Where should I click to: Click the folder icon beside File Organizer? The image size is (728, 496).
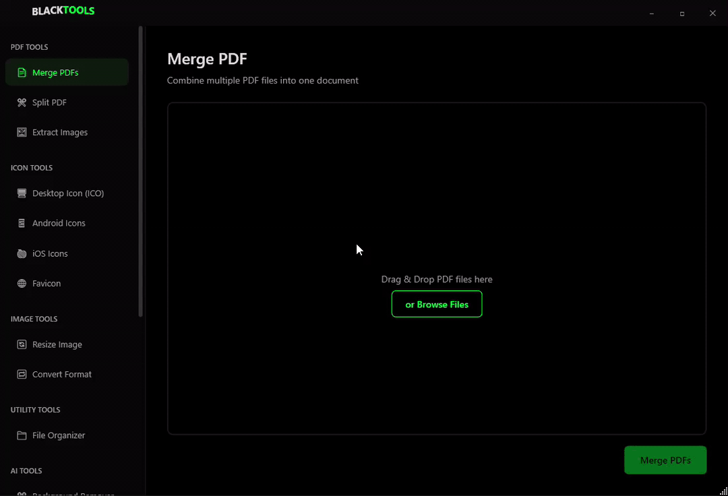point(22,435)
